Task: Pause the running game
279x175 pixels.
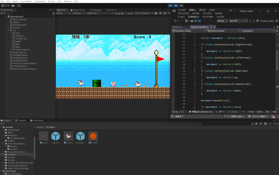Action: point(176,5)
